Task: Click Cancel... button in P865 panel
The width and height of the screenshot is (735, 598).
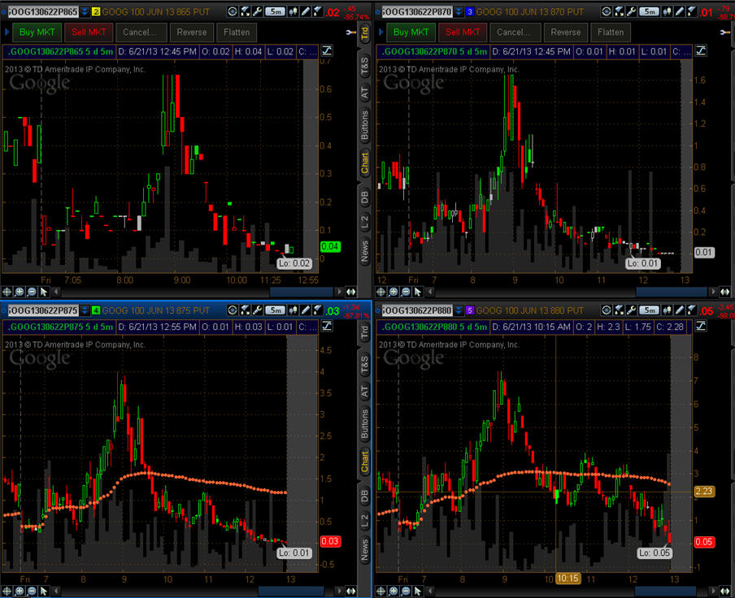Action: 141,32
